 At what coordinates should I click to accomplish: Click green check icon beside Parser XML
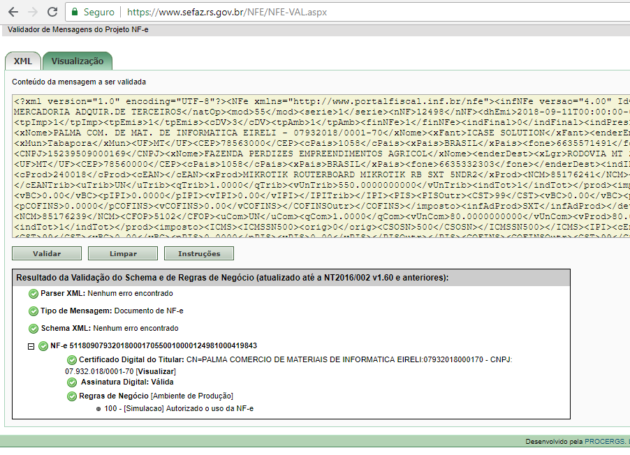34,294
